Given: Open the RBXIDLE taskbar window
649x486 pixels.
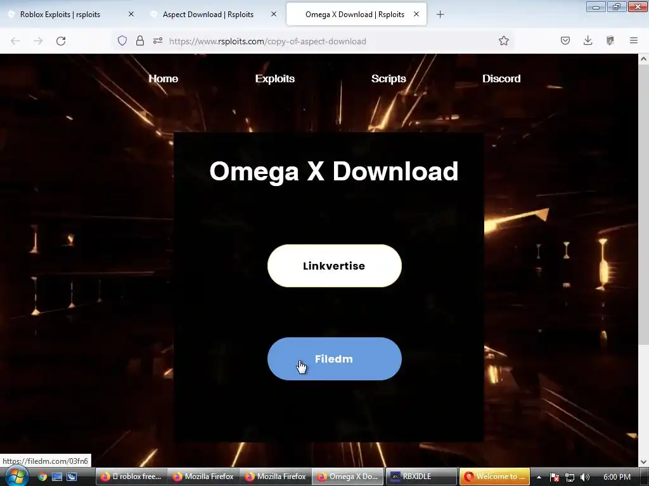Looking at the screenshot, I should point(421,477).
